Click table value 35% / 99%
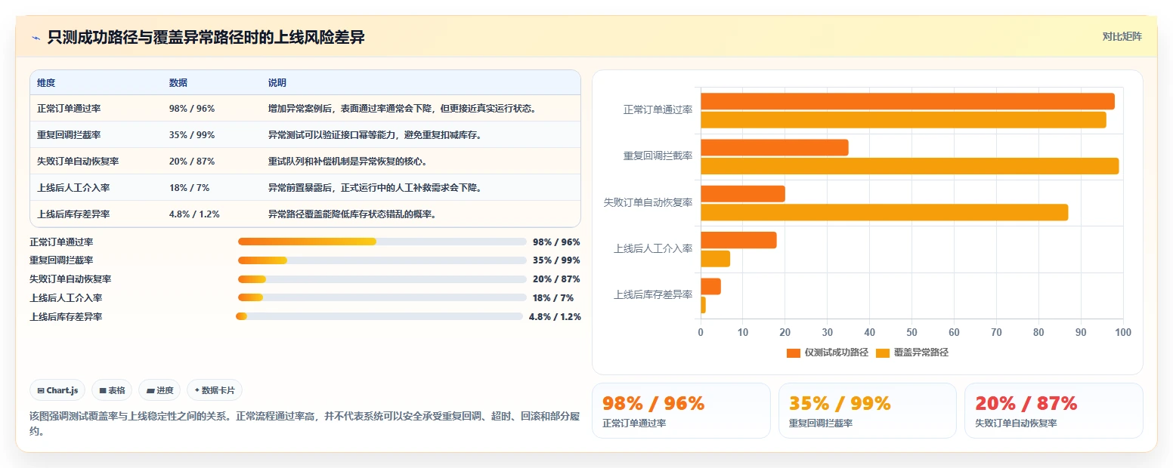This screenshot has height=468, width=1173. 192,135
